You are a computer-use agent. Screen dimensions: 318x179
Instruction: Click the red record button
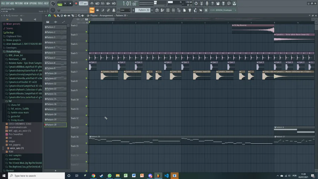[x=76, y=4]
